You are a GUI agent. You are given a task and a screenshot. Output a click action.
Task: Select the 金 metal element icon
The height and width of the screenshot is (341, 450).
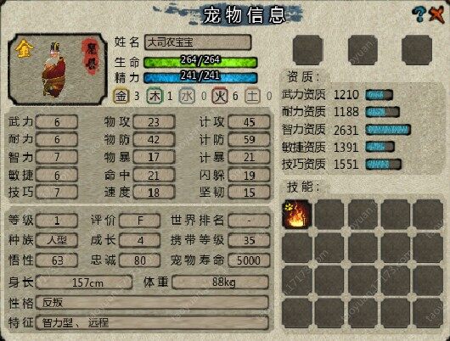[121, 96]
